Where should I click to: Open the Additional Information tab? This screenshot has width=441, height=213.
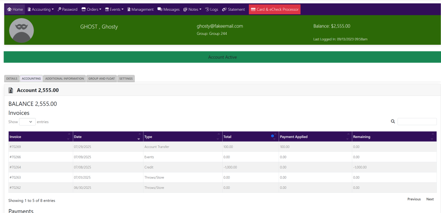tap(65, 79)
